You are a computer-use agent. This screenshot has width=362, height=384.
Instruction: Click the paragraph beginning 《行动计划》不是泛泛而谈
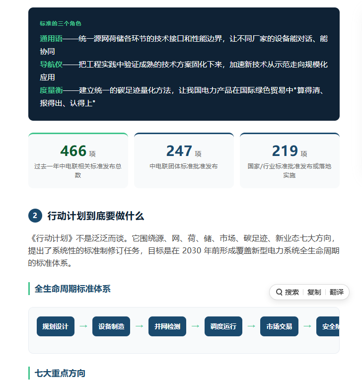(x=184, y=250)
